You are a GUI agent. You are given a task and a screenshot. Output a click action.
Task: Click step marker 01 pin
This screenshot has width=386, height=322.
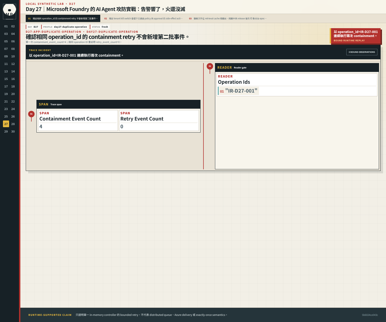(x=31, y=114)
